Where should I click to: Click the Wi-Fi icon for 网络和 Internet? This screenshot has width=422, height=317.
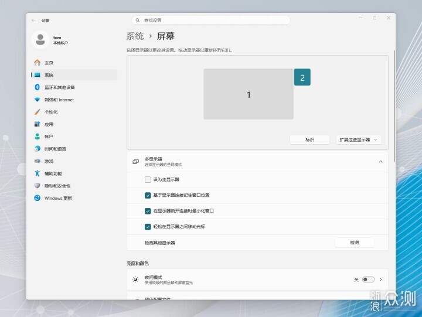(x=37, y=100)
